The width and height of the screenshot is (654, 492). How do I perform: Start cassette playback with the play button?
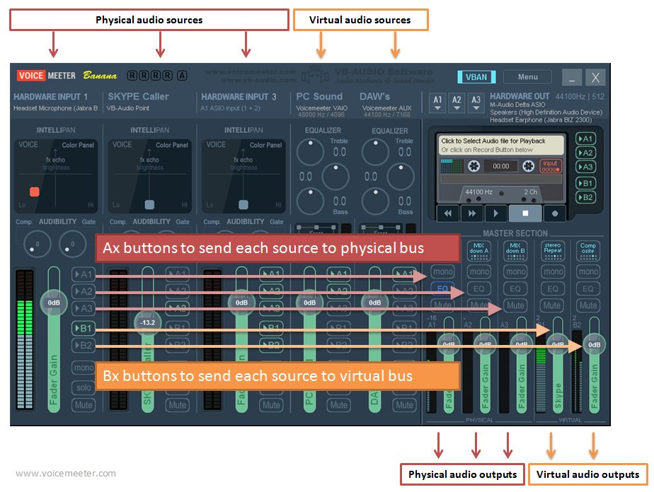pyautogui.click(x=495, y=213)
